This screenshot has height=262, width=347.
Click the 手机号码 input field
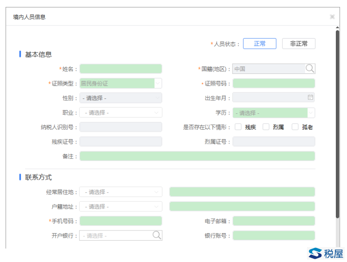(x=121, y=221)
